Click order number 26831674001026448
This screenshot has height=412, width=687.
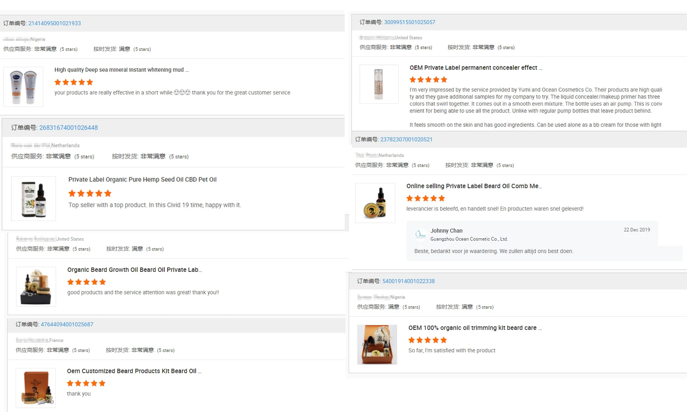coord(69,128)
